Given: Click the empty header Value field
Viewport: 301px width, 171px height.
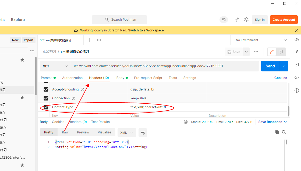Looking at the screenshot, I should pos(167,115).
